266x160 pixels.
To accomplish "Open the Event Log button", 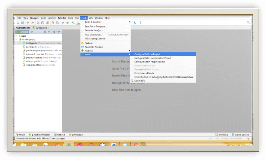I will click(221, 135).
